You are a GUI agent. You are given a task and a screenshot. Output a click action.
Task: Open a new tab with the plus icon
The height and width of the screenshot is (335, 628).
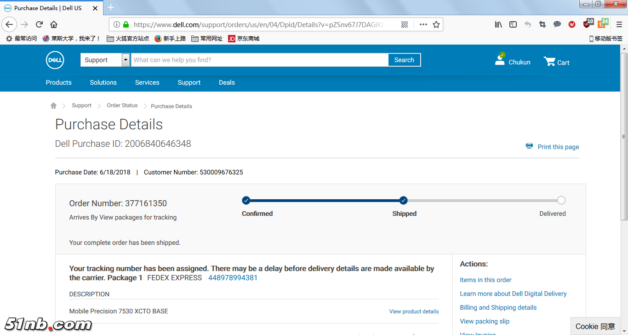click(111, 7)
